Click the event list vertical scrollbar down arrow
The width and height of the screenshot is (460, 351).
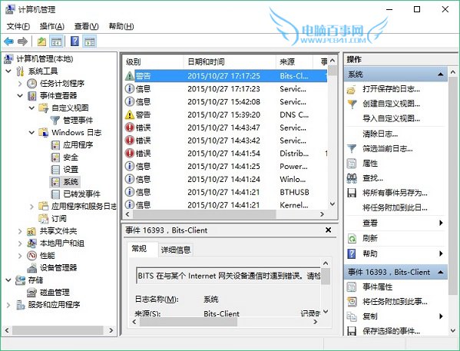[332, 204]
